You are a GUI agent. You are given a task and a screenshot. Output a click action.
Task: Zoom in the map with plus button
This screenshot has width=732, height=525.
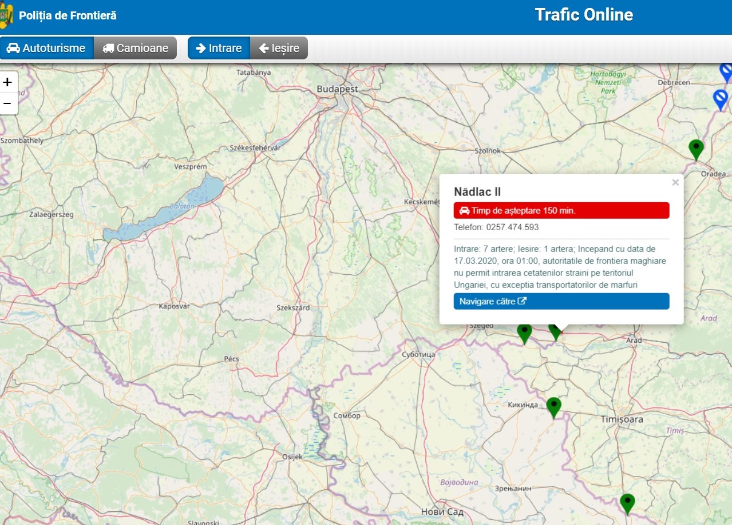point(7,82)
